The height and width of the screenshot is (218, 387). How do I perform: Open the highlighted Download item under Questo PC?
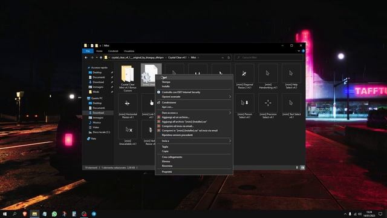(98, 113)
